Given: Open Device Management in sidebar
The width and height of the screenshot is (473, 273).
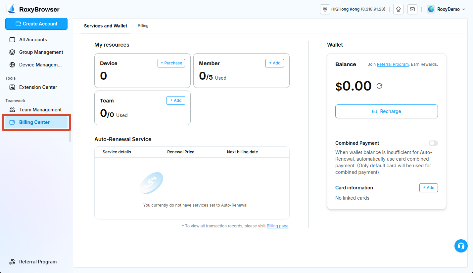Looking at the screenshot, I should [36, 65].
